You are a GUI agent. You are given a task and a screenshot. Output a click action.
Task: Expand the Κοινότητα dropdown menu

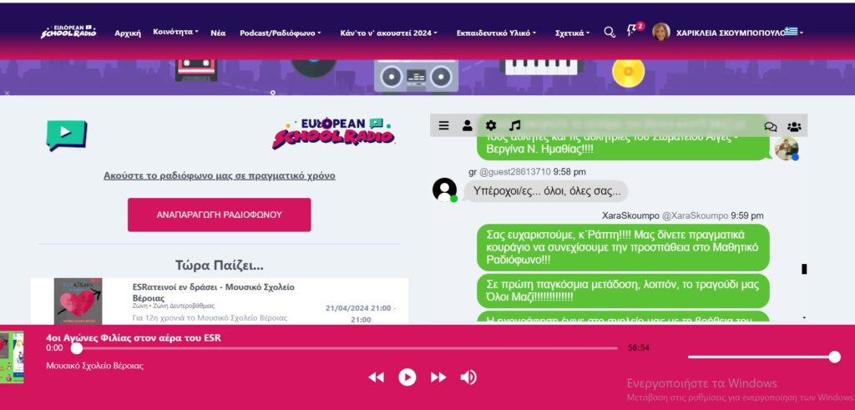[x=175, y=33]
